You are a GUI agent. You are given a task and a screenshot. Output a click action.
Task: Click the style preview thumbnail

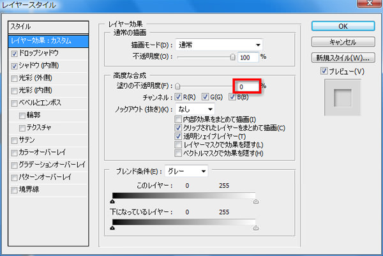tap(342, 98)
